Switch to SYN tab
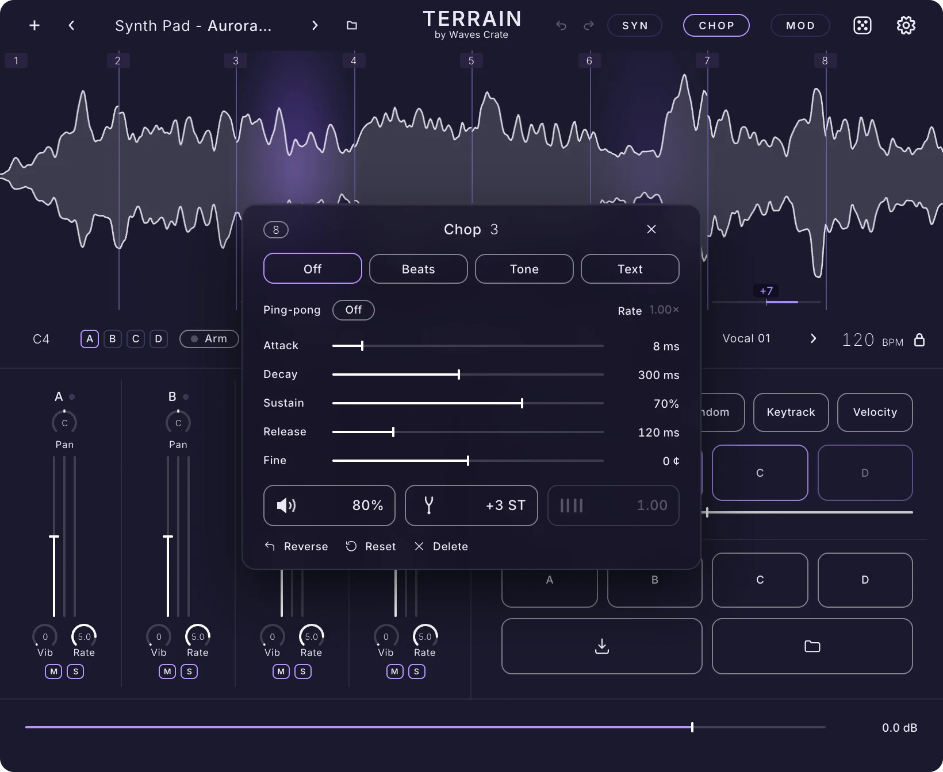This screenshot has width=943, height=772. point(635,25)
